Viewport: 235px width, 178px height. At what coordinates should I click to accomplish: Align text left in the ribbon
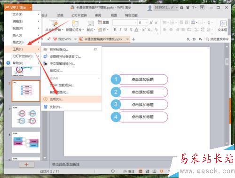click(x=164, y=30)
